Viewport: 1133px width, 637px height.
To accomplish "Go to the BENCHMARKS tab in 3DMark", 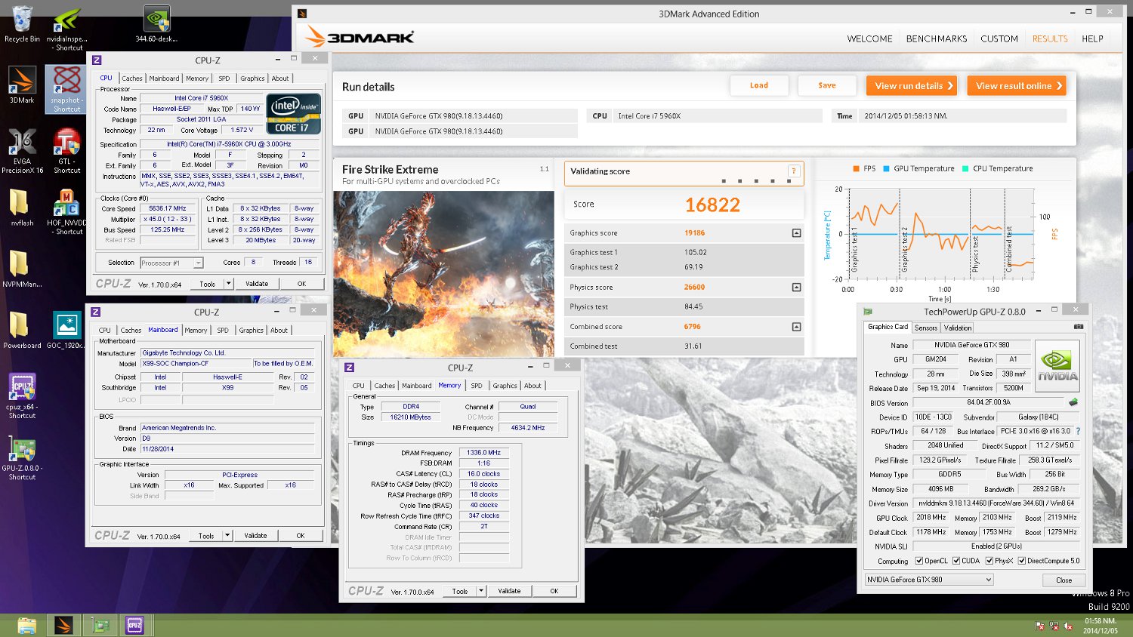I will (x=937, y=38).
